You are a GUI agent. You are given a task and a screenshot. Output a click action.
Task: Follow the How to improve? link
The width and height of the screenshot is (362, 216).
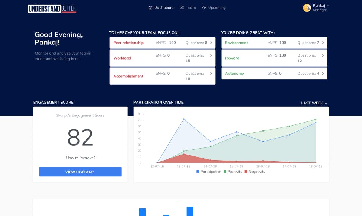(x=81, y=158)
